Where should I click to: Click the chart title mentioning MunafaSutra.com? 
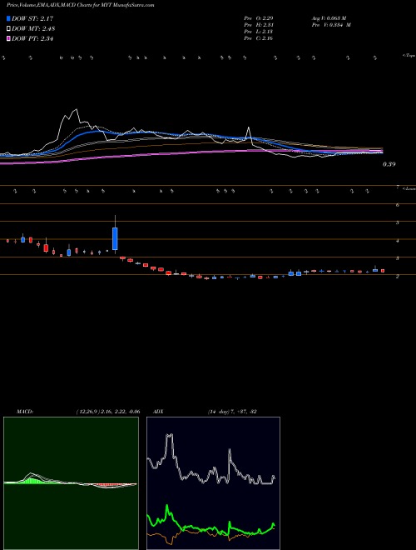coord(81,5)
